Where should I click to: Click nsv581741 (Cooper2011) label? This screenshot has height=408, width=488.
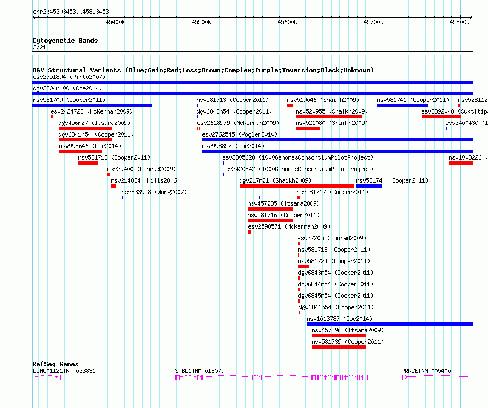coord(413,100)
